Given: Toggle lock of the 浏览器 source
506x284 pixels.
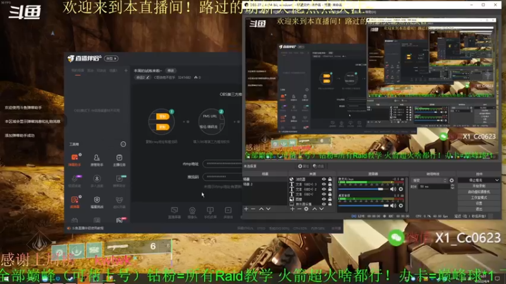Looking at the screenshot, I should click(330, 179).
